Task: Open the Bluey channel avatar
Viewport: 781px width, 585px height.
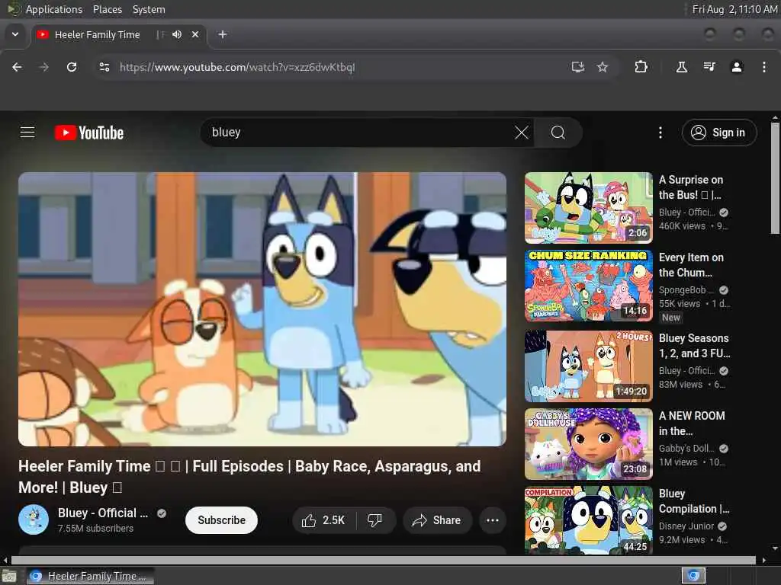Action: click(34, 519)
